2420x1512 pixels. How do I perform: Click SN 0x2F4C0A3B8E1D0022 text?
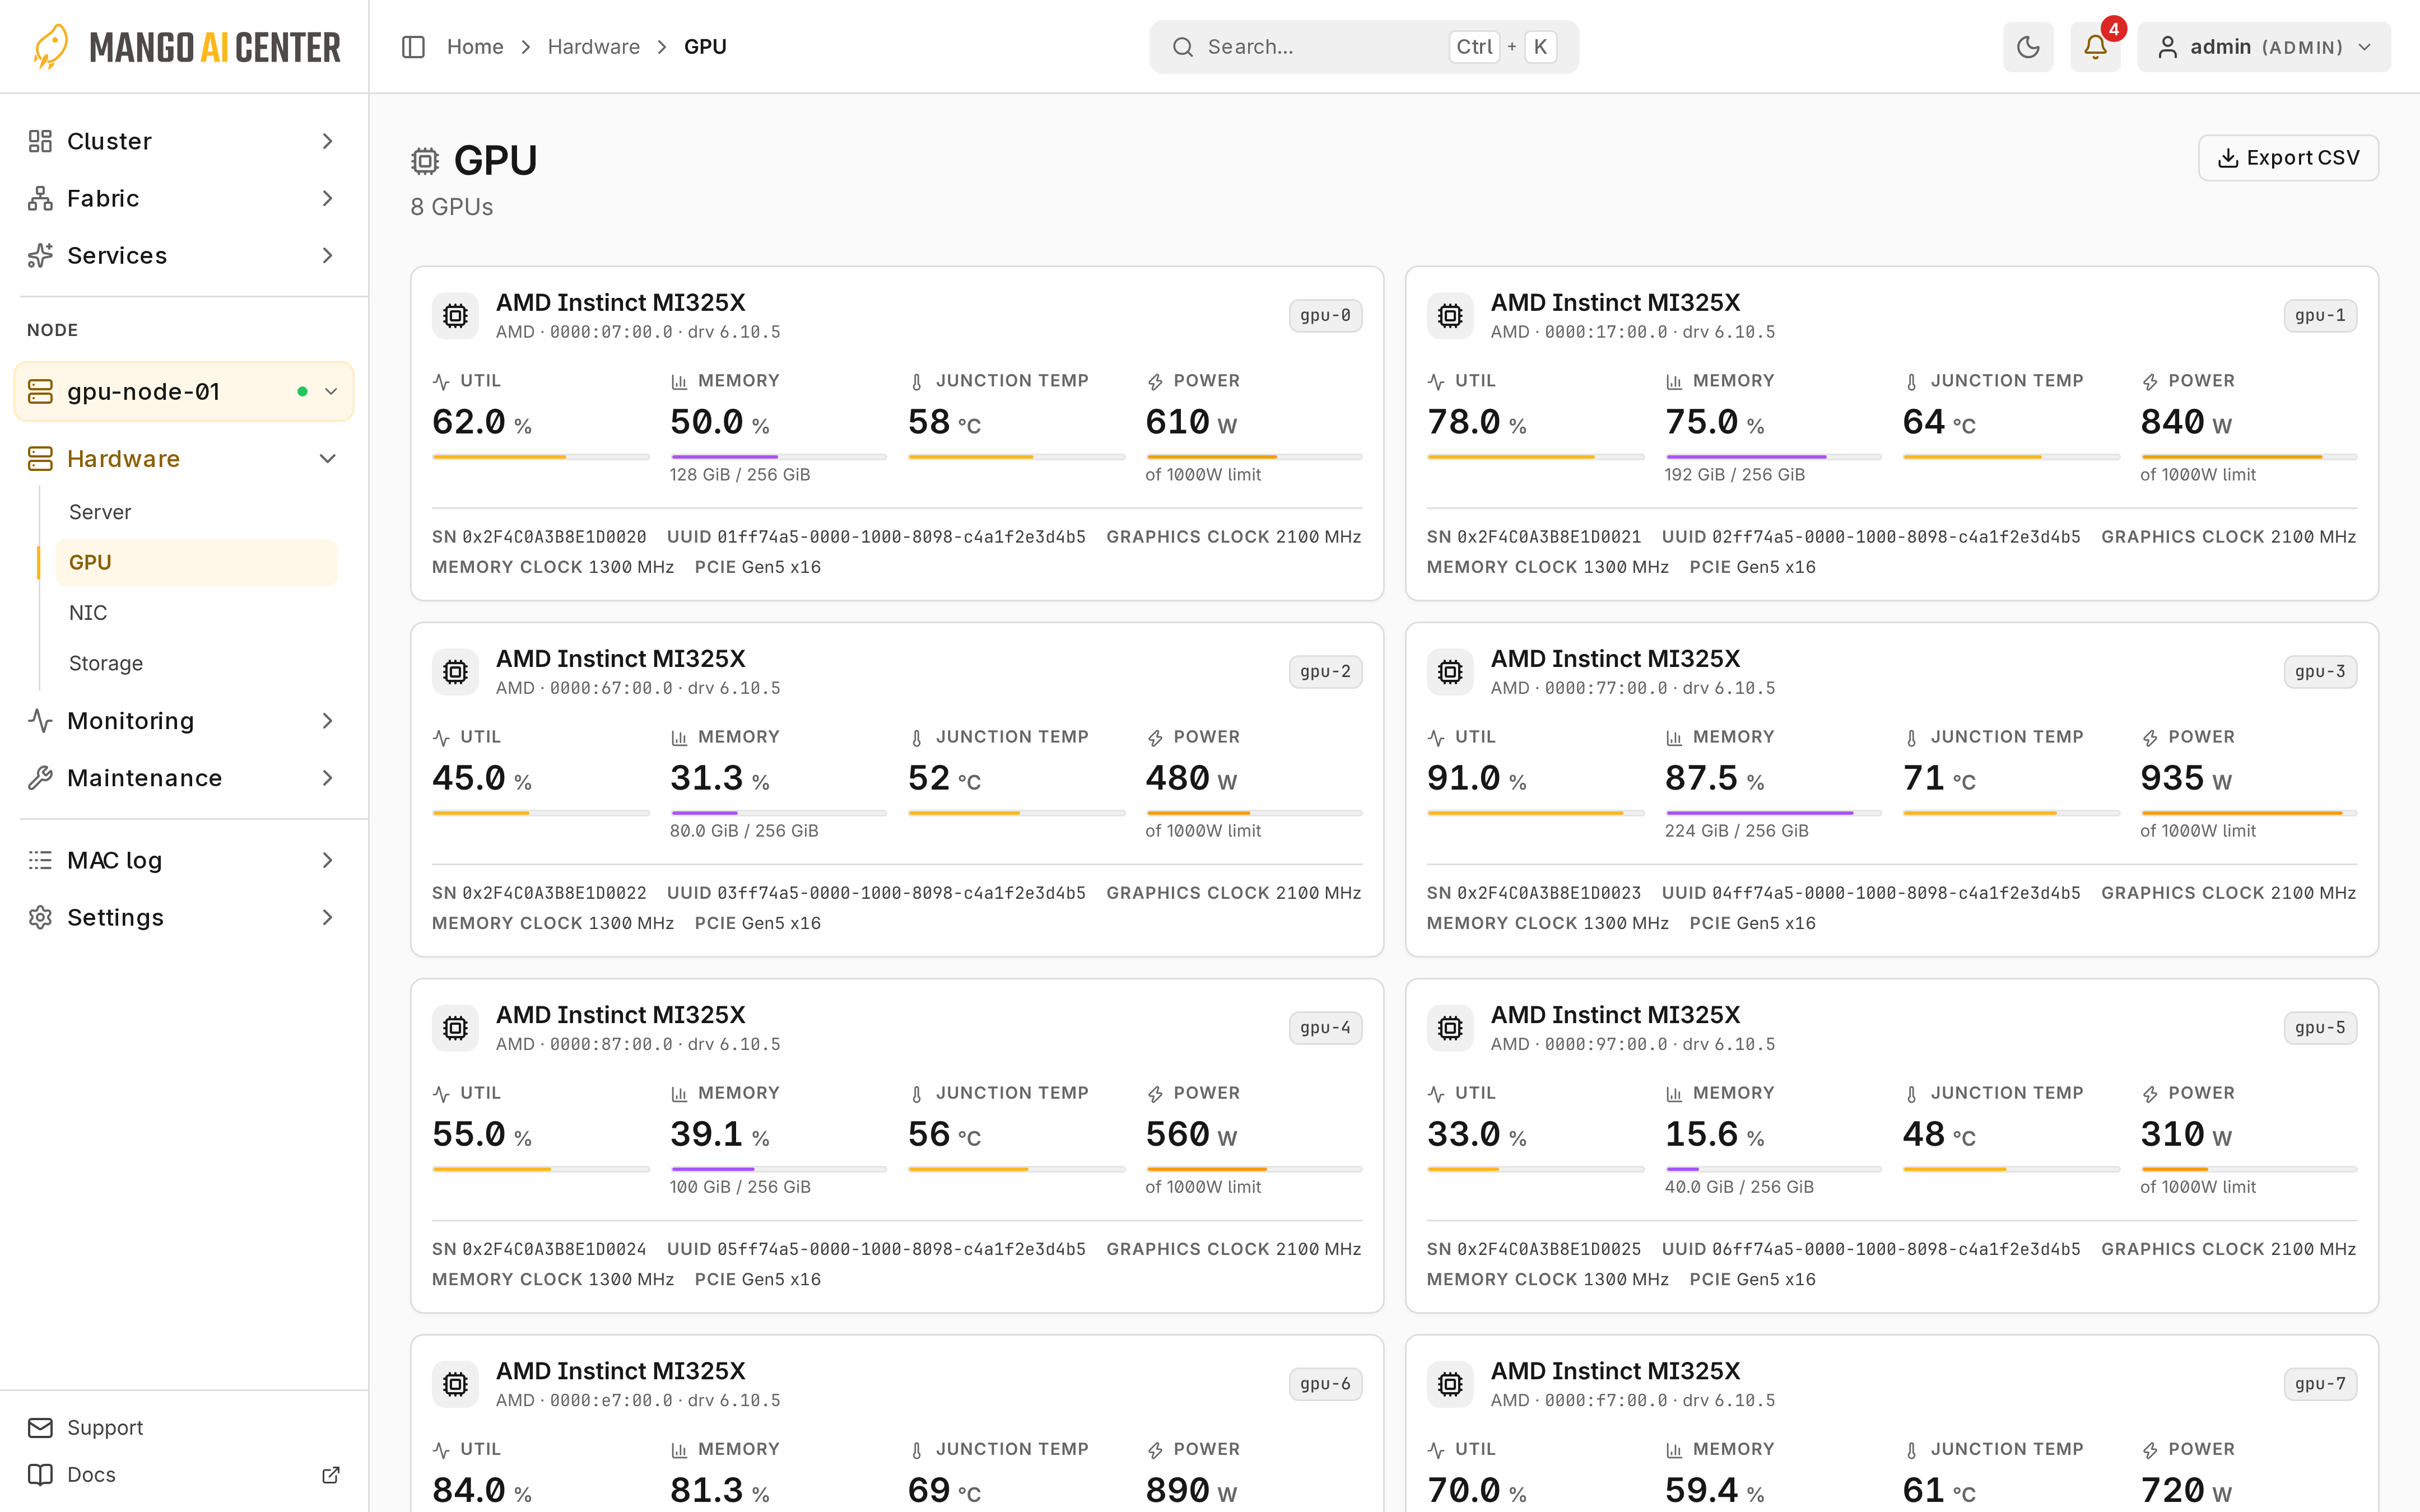pyautogui.click(x=539, y=893)
